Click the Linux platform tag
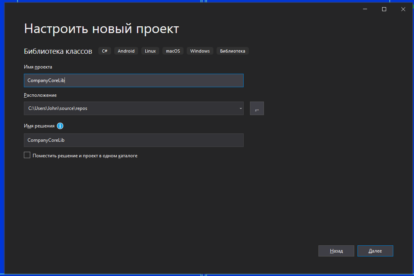Image resolution: width=414 pixels, height=276 pixels. coord(150,51)
